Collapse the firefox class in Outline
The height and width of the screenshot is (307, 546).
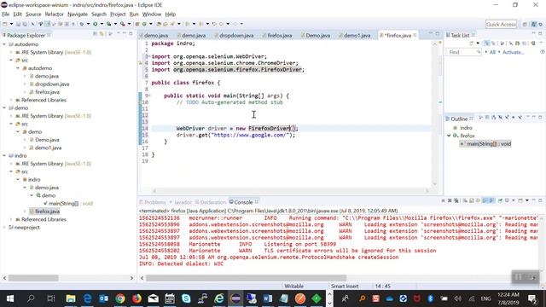click(449, 136)
